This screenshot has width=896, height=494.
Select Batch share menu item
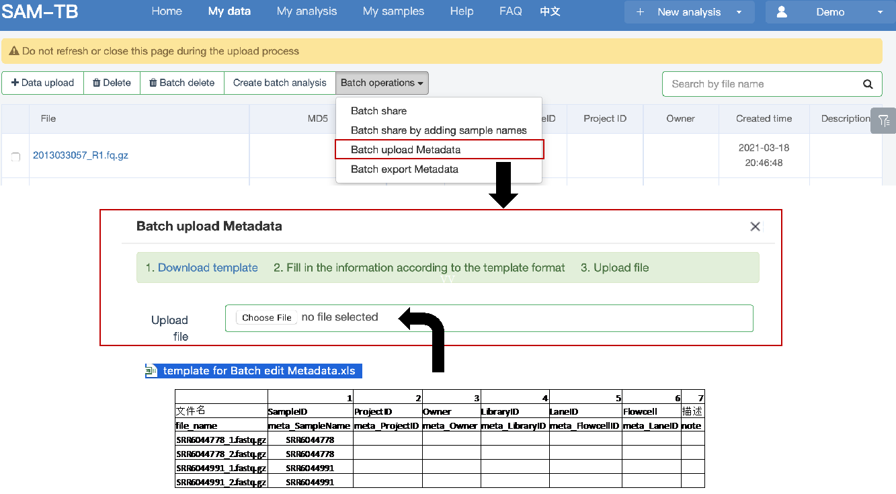coord(439,111)
